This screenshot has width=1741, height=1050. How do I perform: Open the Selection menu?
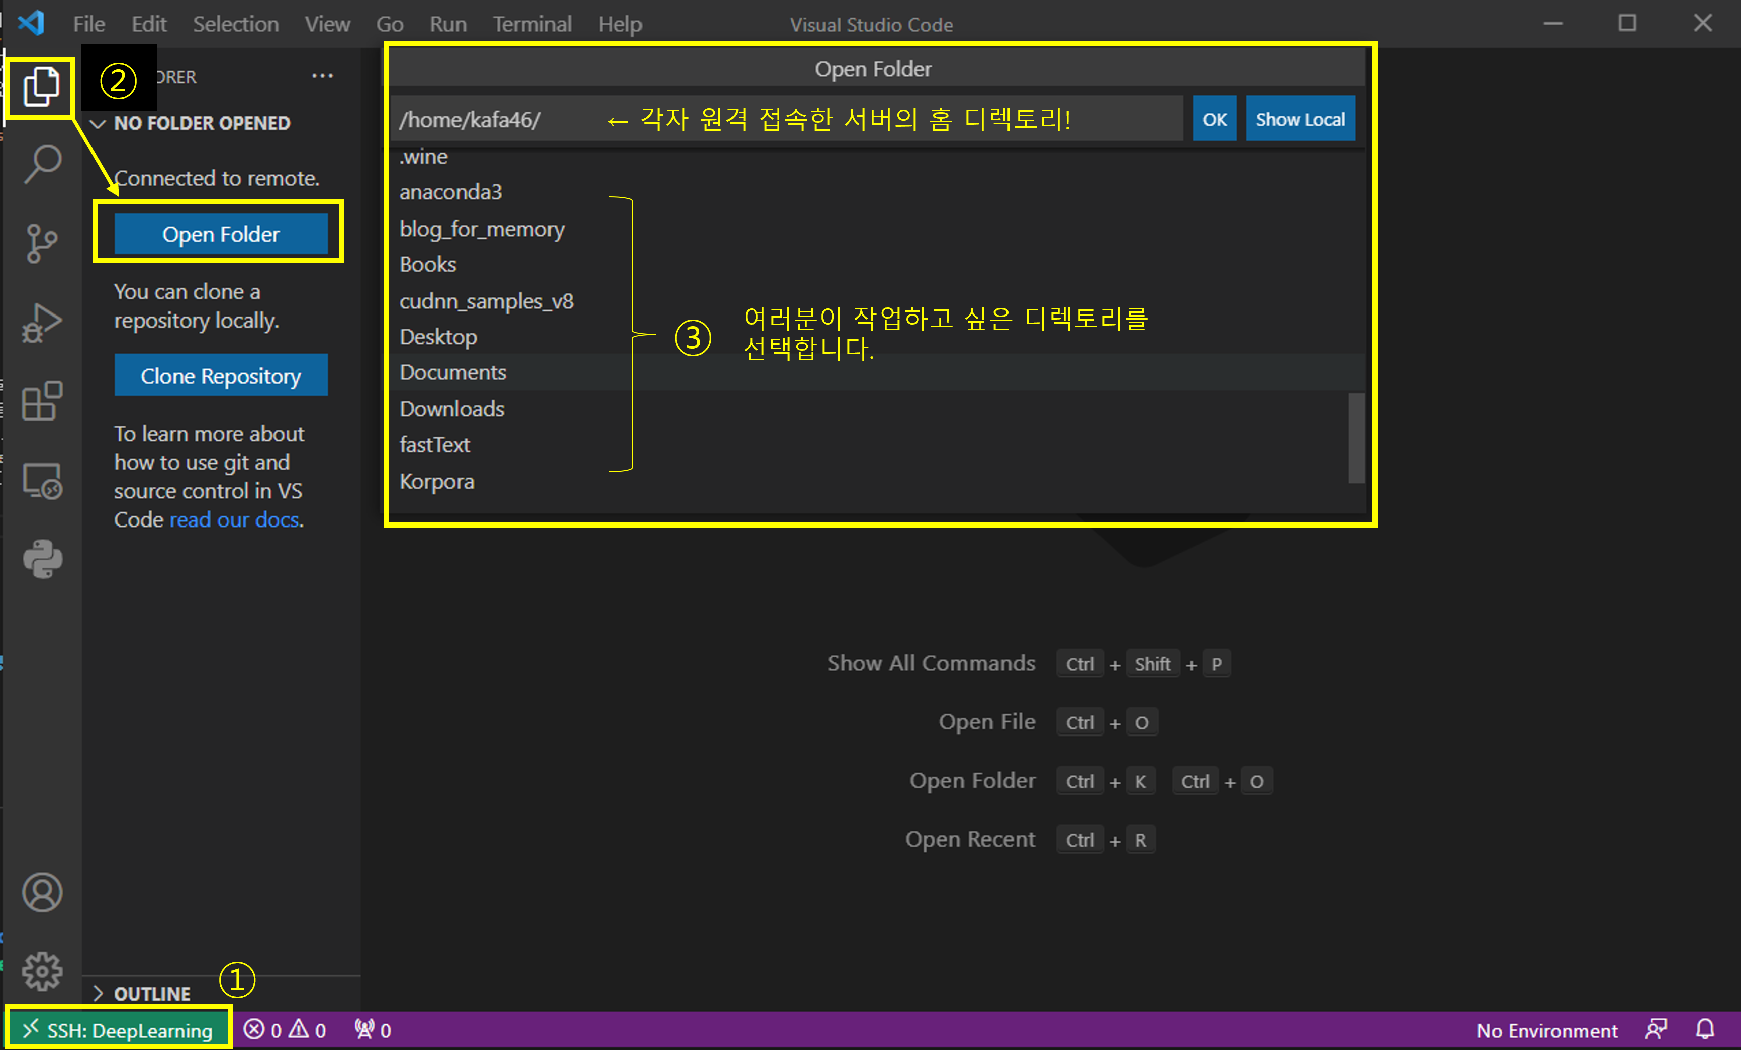click(236, 24)
